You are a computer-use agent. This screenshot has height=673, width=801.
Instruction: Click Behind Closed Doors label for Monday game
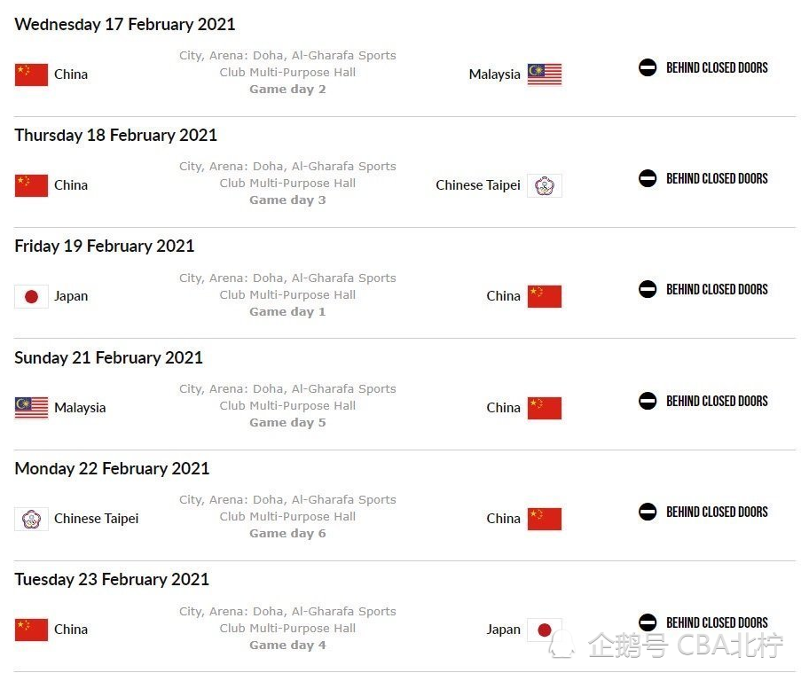coord(717,512)
